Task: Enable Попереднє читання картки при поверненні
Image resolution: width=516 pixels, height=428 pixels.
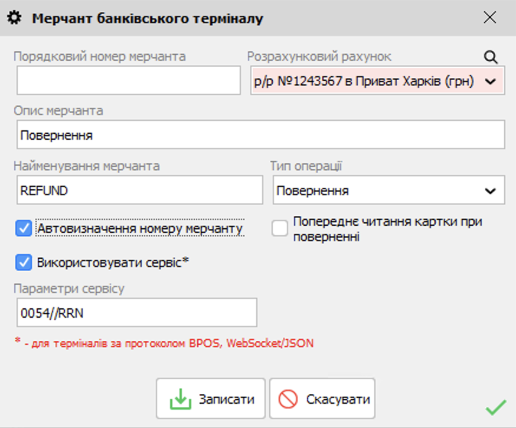Action: 279,227
